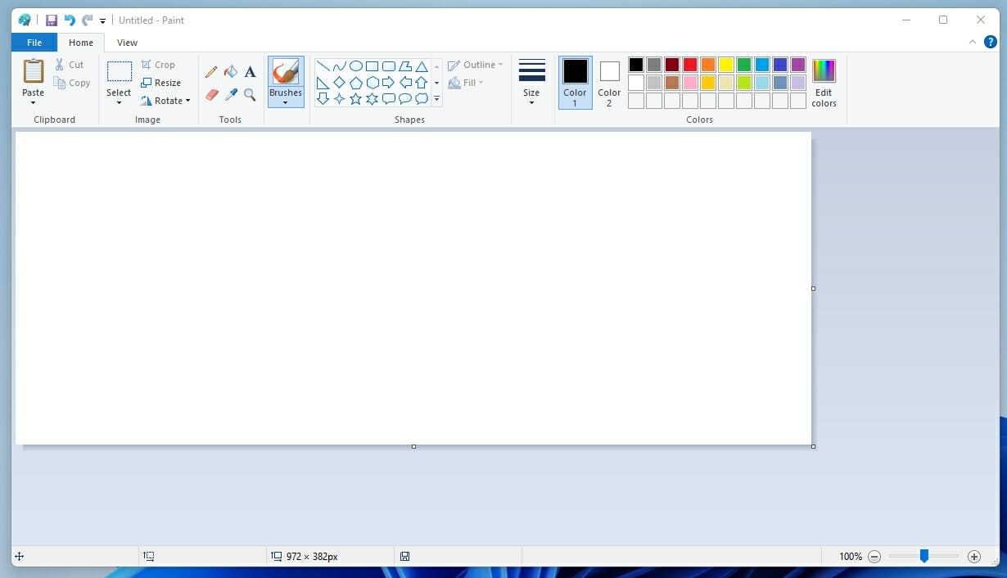Click the Save icon in quick access toolbar
The image size is (1007, 578).
52,20
